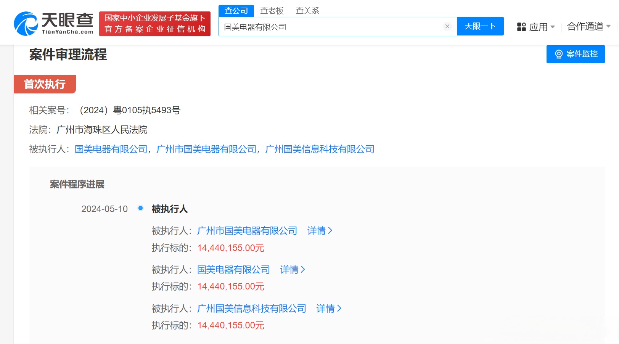Open 案件监控 monitoring button
This screenshot has height=344, width=619.
click(576, 54)
